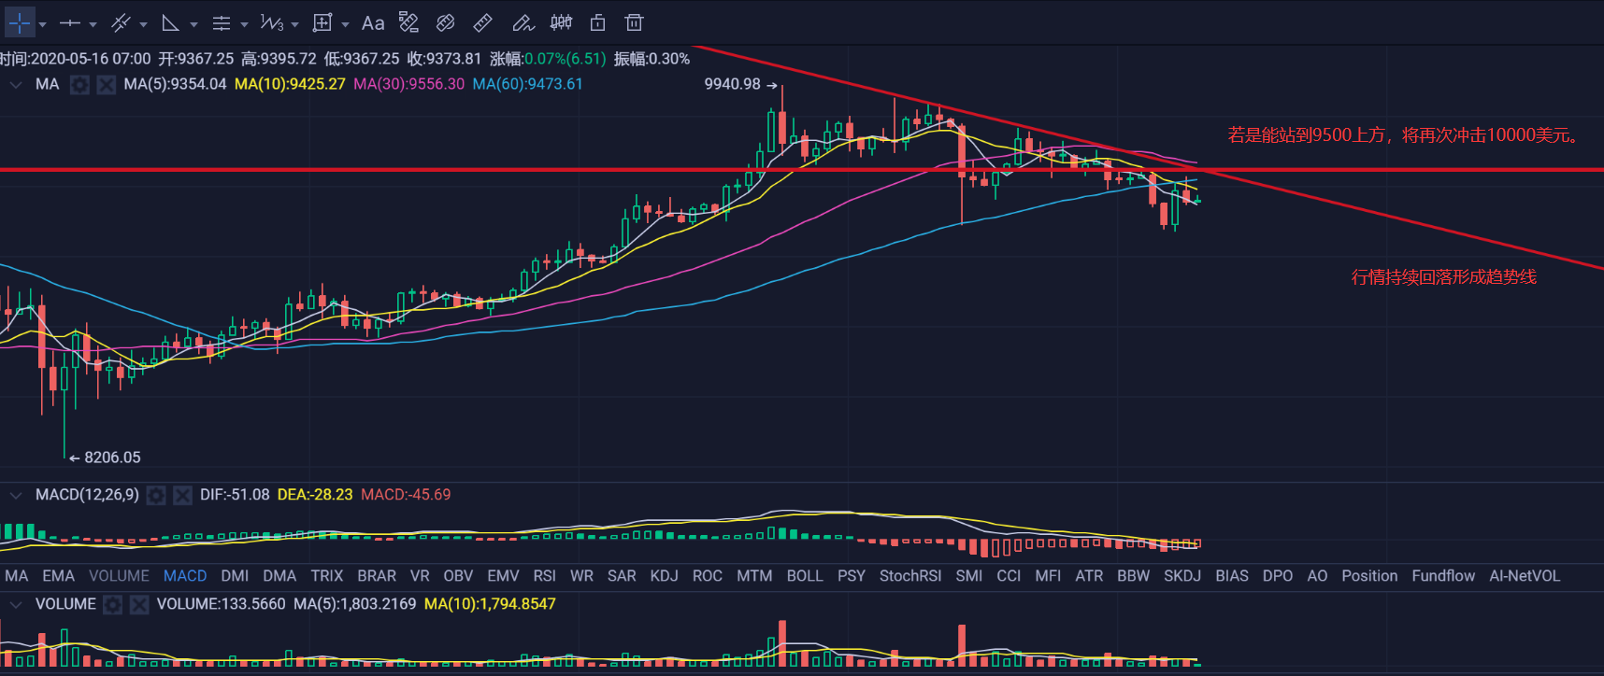Select the annotation mentioning 10000美元
The height and width of the screenshot is (676, 1604).
click(x=1404, y=135)
